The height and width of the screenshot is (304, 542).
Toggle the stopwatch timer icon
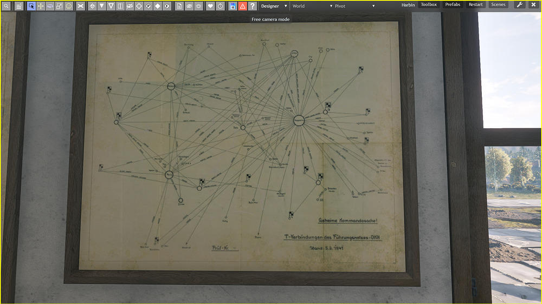point(220,6)
